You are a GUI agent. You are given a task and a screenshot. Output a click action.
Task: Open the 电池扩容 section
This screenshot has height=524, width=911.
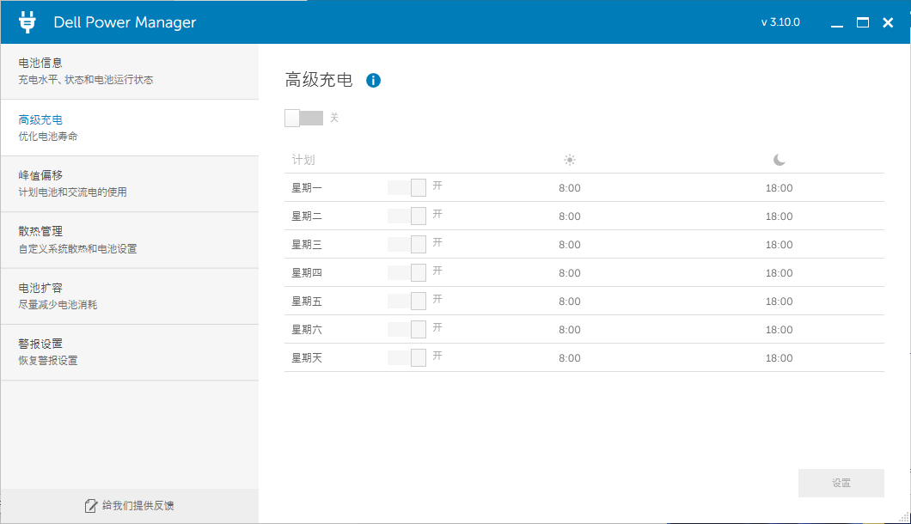(x=130, y=296)
